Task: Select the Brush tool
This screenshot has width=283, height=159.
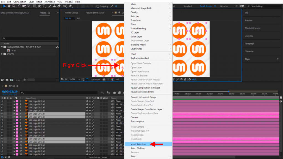Action: point(50,6)
